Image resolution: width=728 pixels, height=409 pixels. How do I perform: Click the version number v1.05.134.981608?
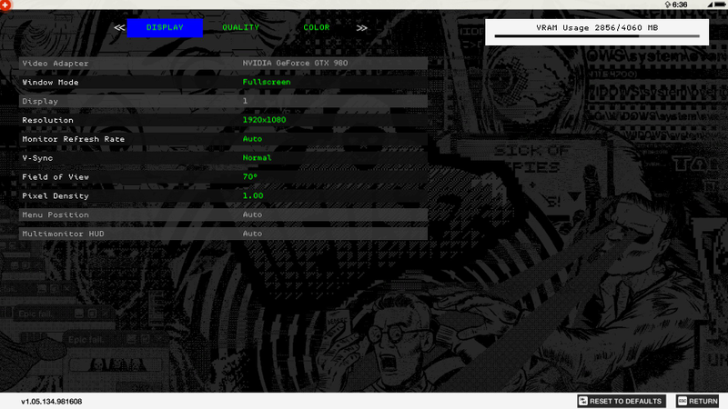coord(52,402)
